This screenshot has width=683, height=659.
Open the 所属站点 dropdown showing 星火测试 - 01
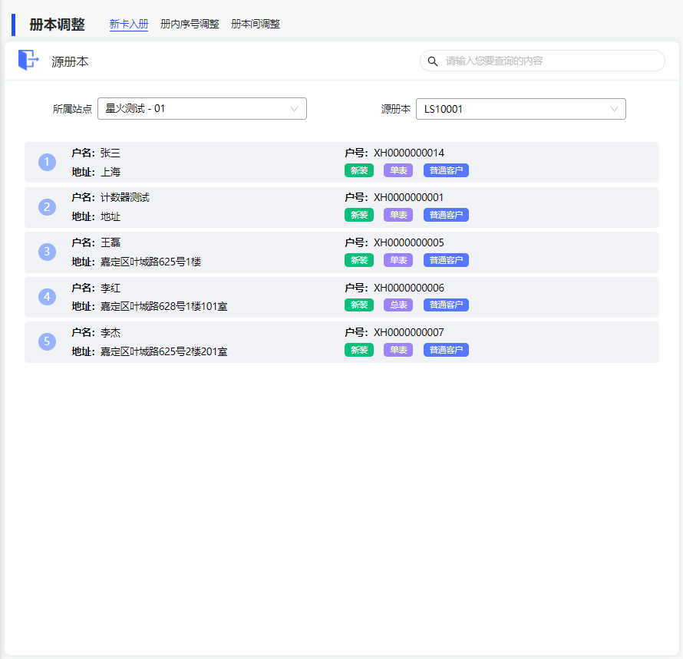(202, 108)
